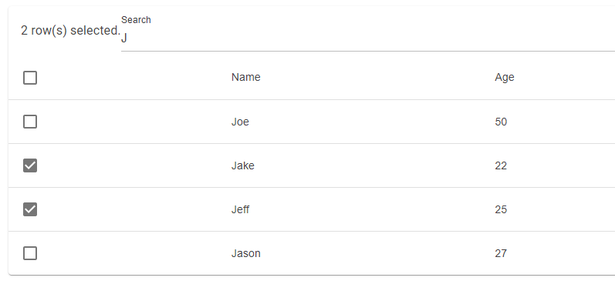This screenshot has width=615, height=284.
Task: Focus the Search input field
Action: [368, 38]
